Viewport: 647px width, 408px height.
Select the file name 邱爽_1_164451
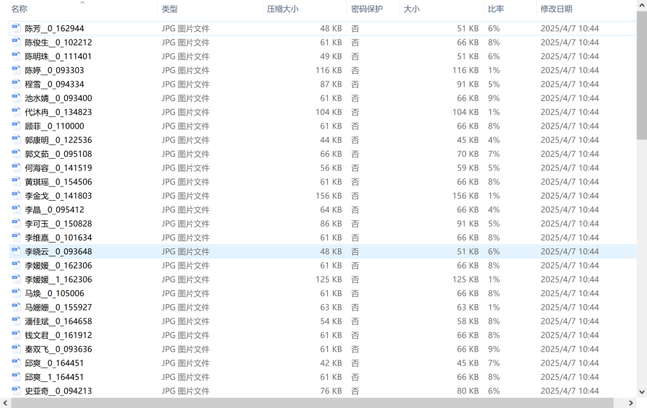pyautogui.click(x=54, y=377)
